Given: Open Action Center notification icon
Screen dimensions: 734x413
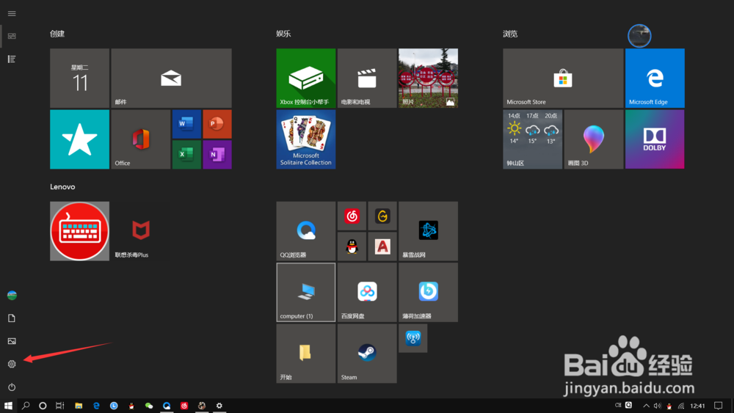Looking at the screenshot, I should 718,406.
